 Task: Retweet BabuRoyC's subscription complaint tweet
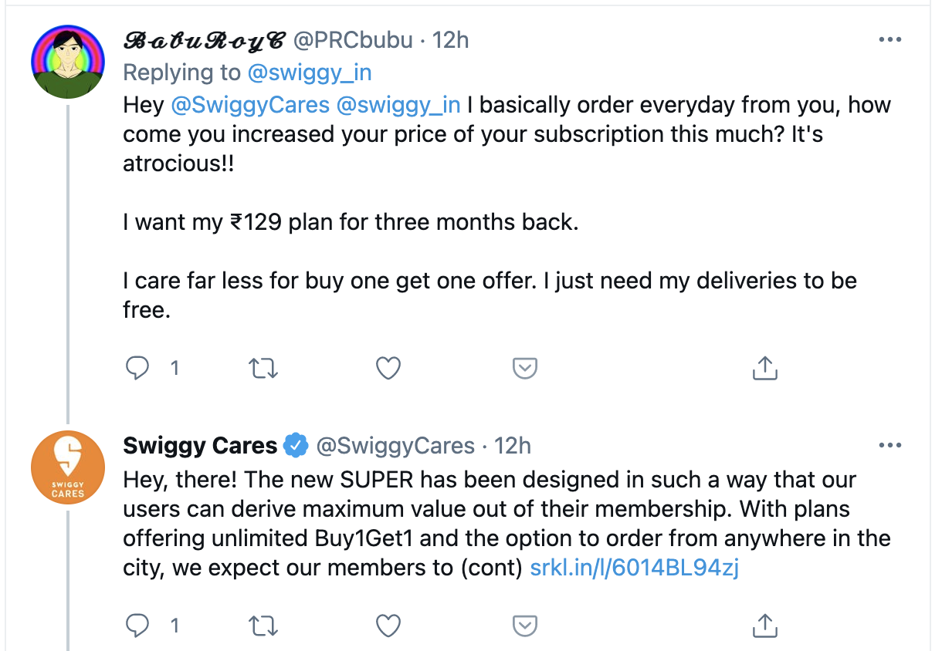coord(264,369)
